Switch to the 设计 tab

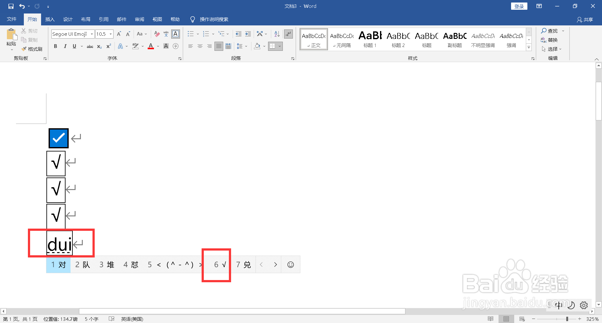68,19
